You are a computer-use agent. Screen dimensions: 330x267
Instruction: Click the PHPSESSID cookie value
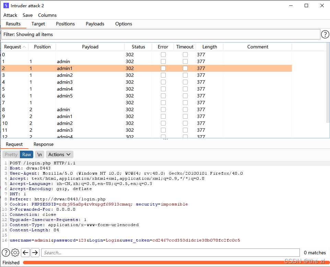click(x=95, y=204)
